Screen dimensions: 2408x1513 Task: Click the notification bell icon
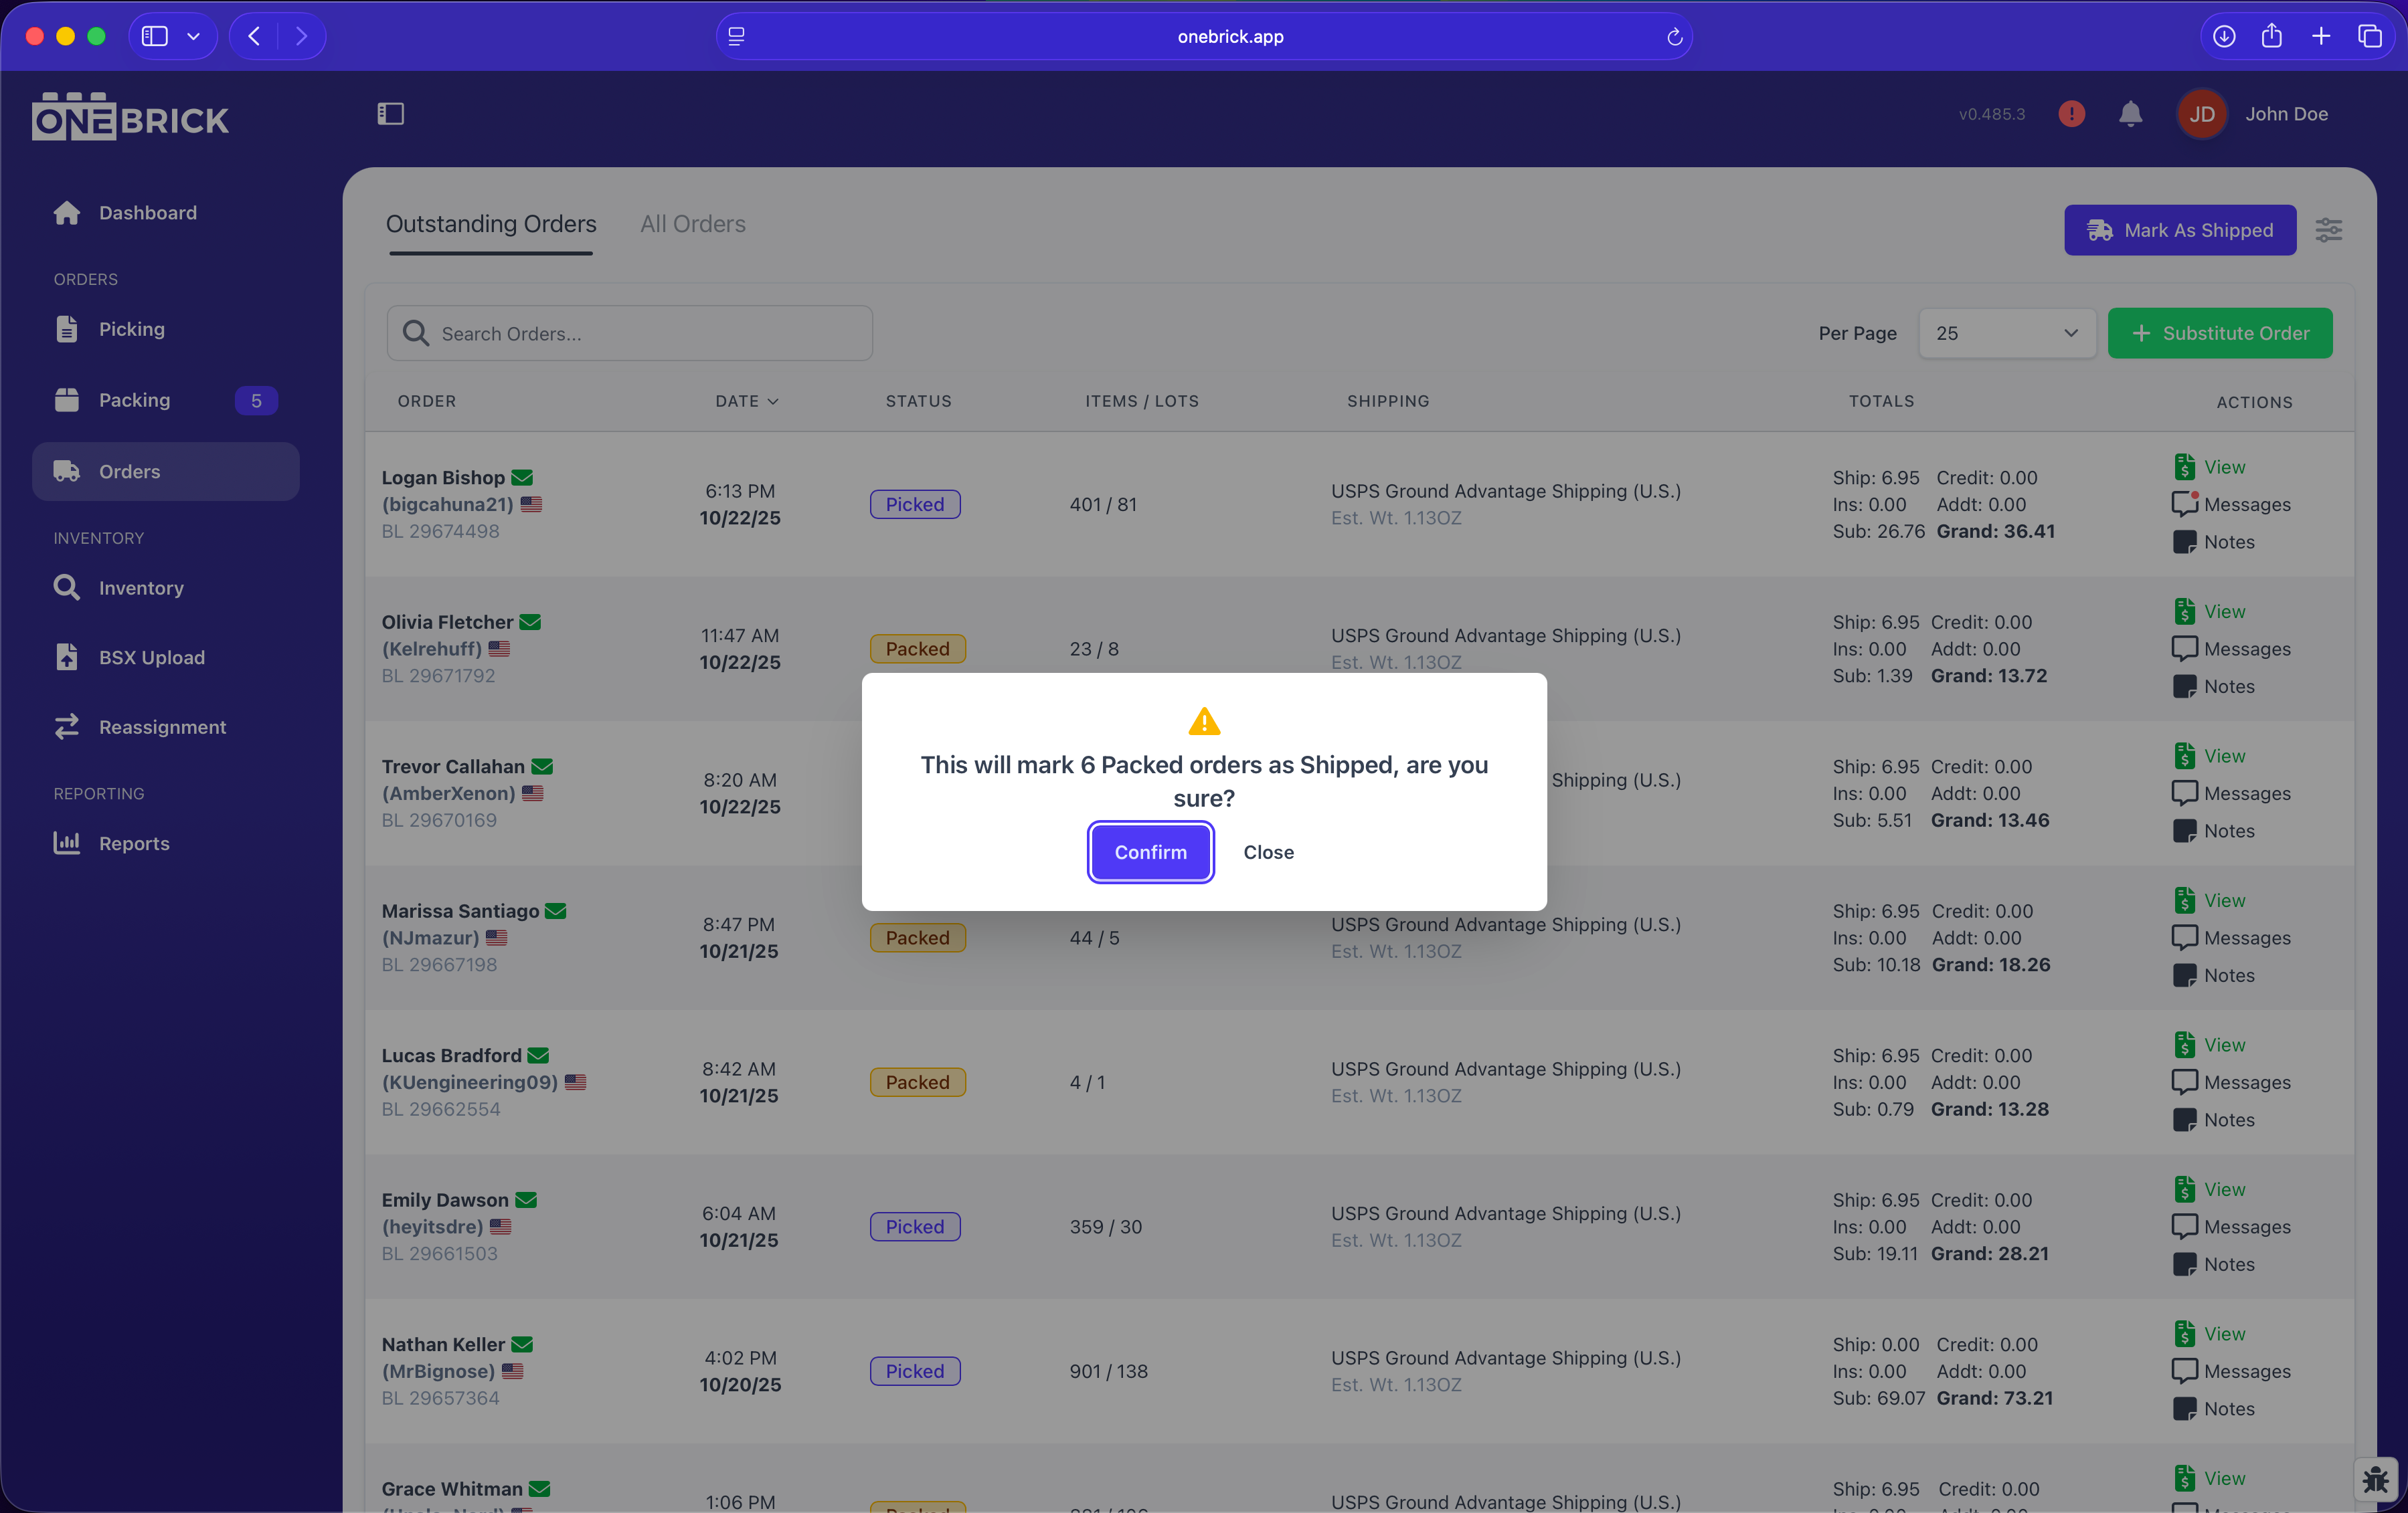[2130, 114]
